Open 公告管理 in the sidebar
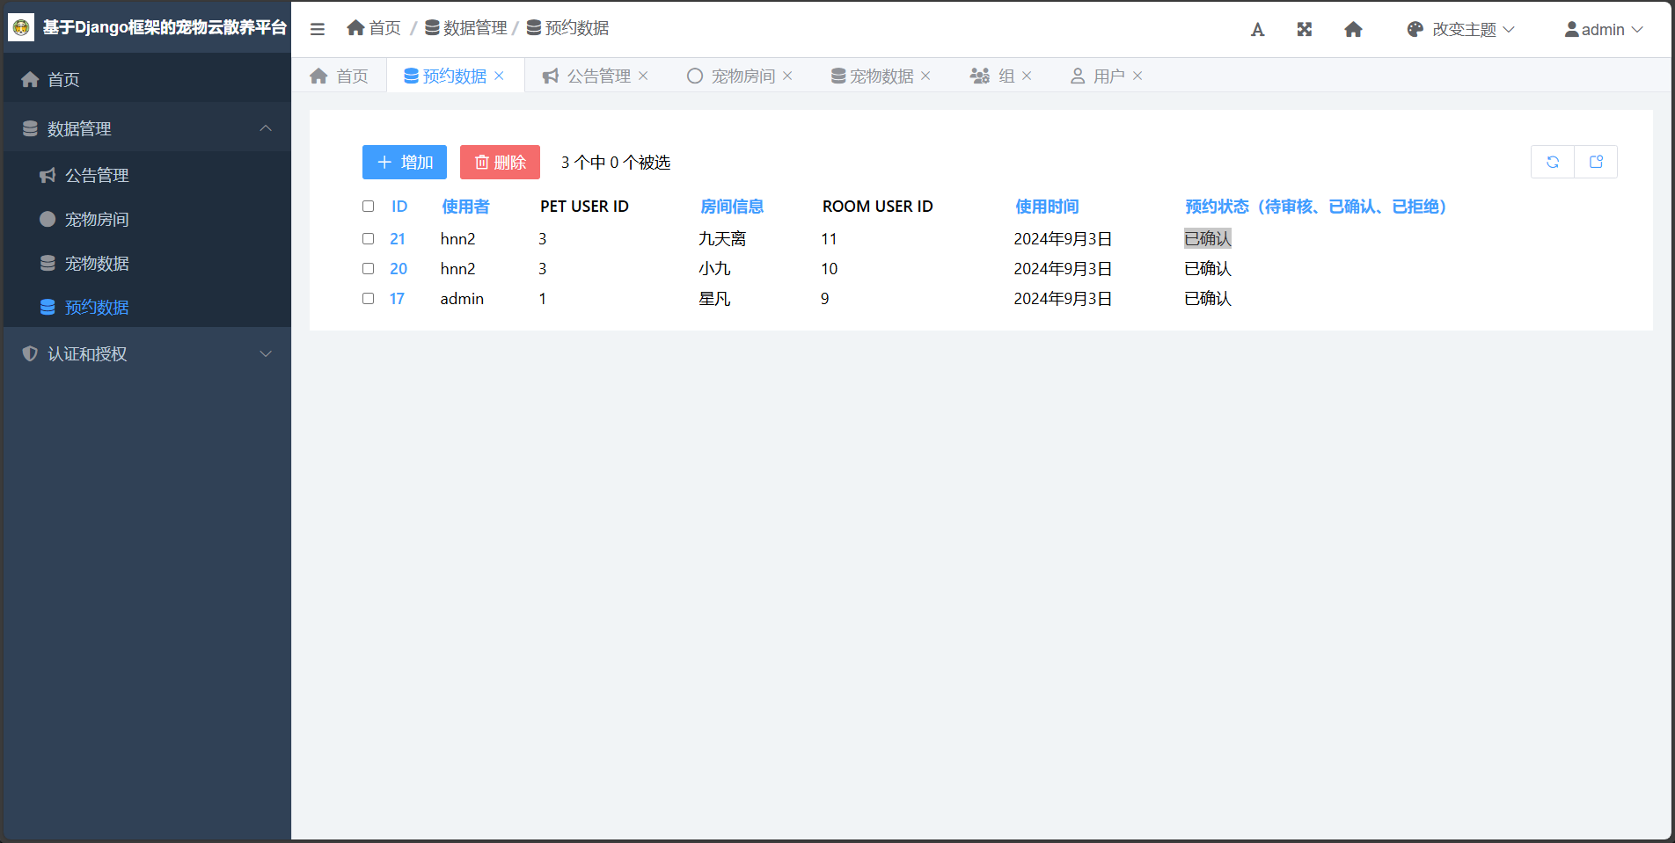The image size is (1675, 843). point(147,175)
